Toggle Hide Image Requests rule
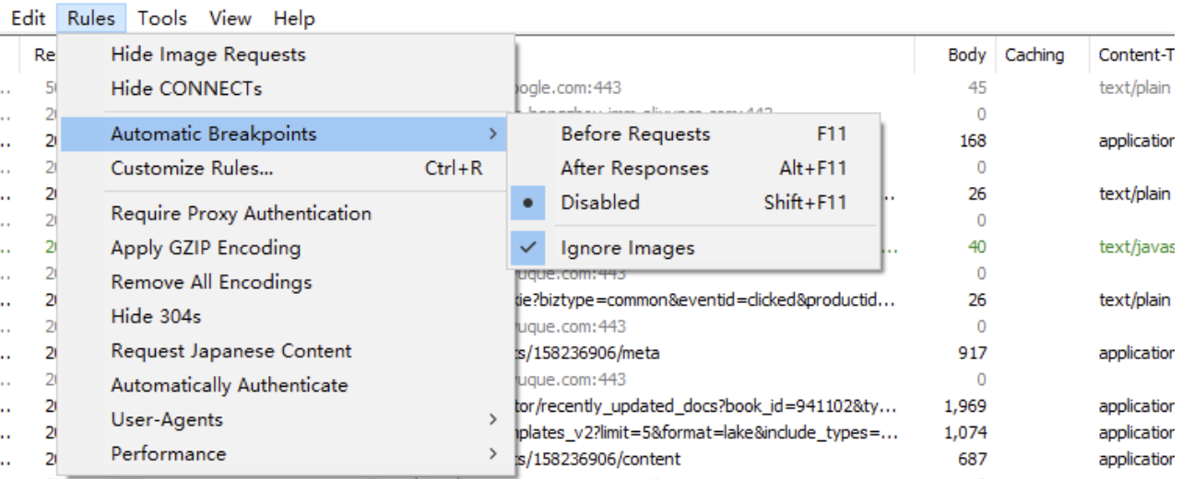 pos(207,54)
